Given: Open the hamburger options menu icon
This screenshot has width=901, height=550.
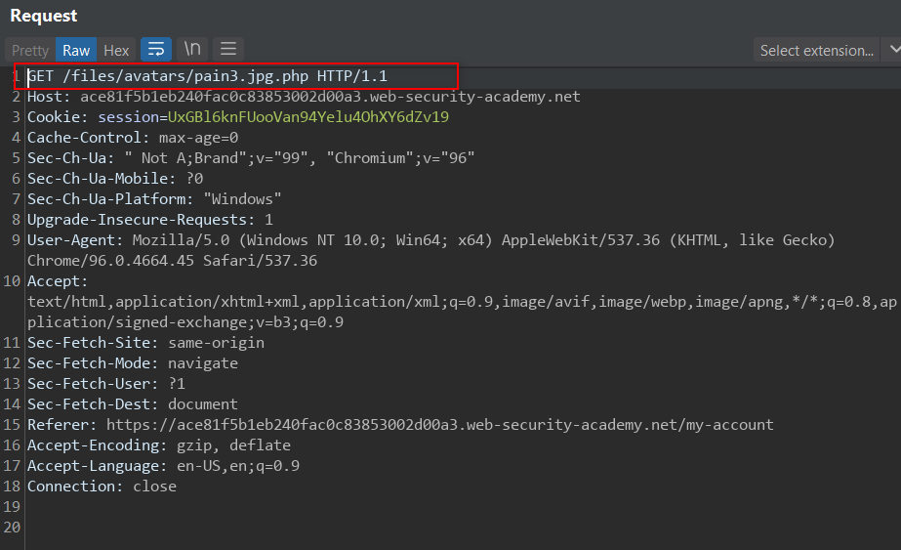Looking at the screenshot, I should tap(228, 50).
